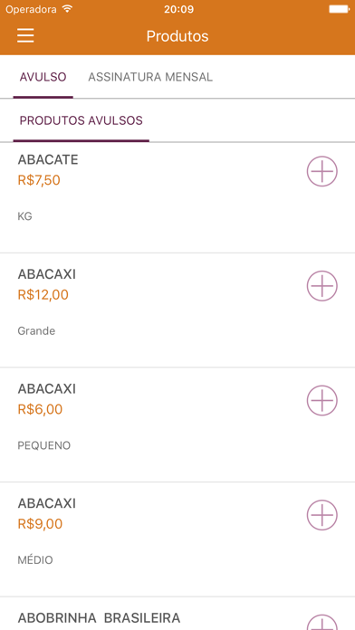Switch to the AVULSO tab
This screenshot has width=355, height=630.
(x=43, y=77)
